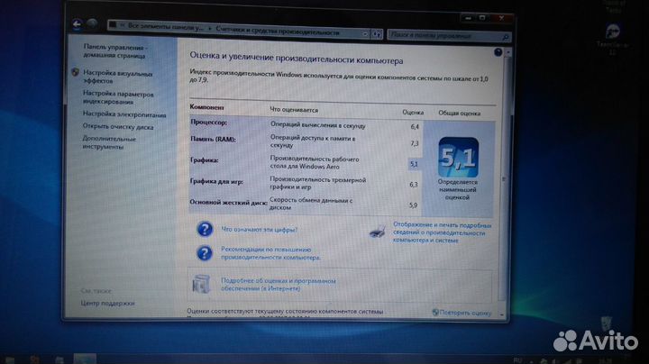Click the question icon beside 'Рекомендации по повышению'

[x=205, y=253]
